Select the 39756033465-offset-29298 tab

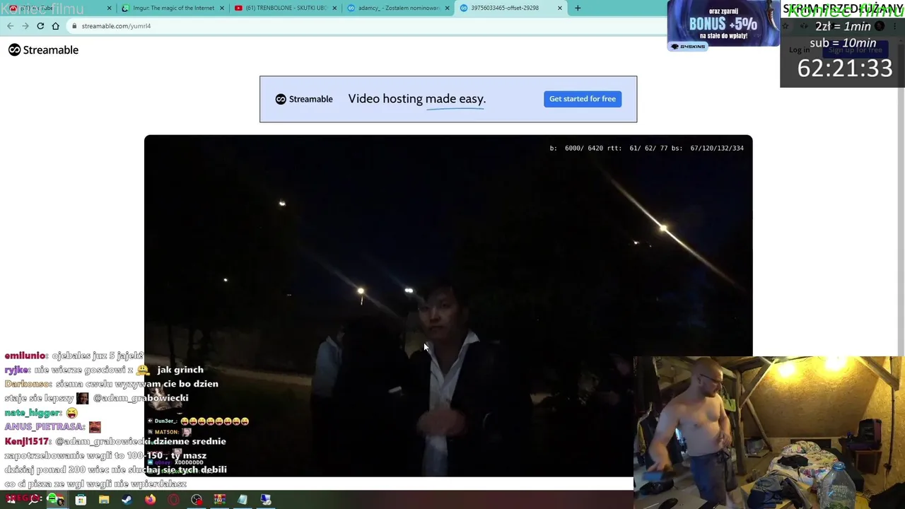point(510,8)
